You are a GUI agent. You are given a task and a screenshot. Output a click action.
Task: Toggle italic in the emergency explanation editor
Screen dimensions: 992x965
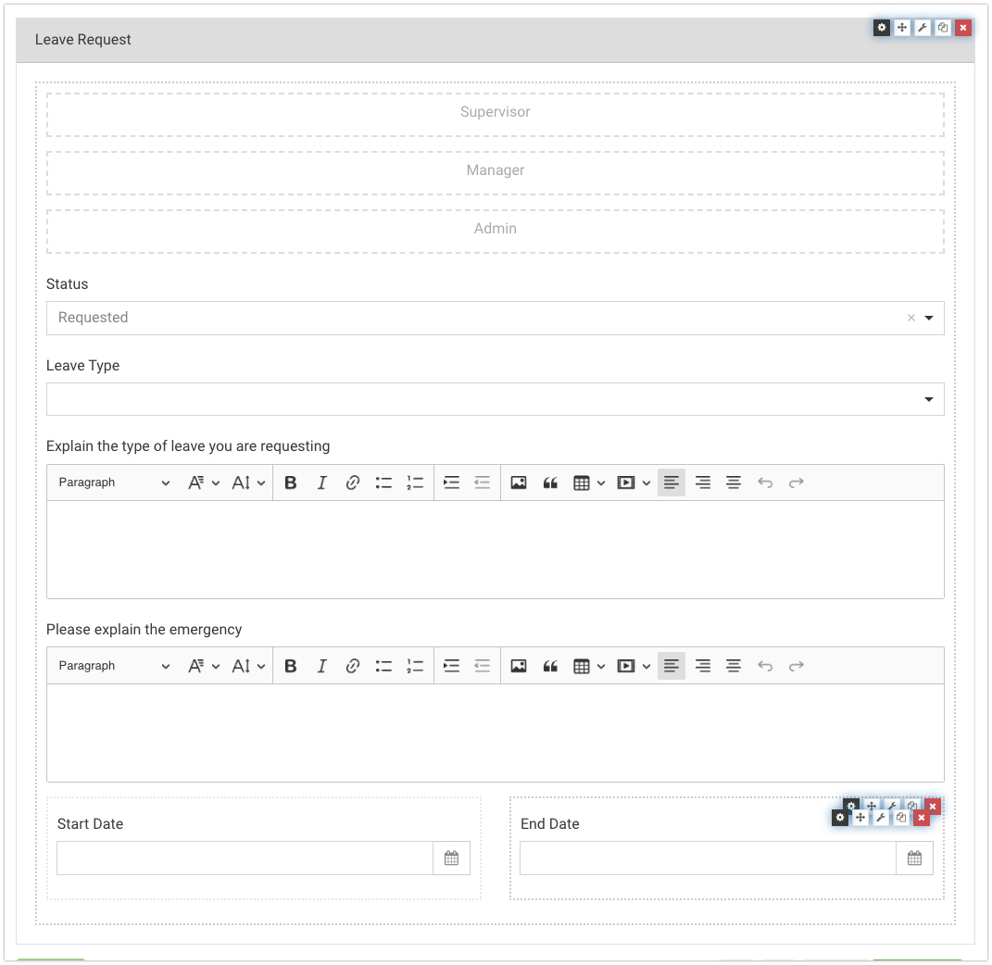[x=321, y=666]
